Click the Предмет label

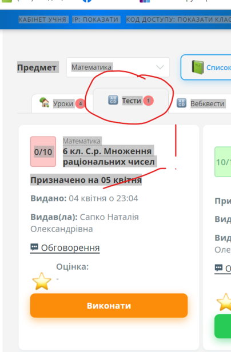[37, 67]
